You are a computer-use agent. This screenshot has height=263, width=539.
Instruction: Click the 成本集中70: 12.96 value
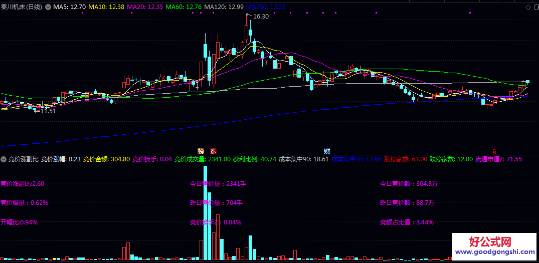pos(356,159)
